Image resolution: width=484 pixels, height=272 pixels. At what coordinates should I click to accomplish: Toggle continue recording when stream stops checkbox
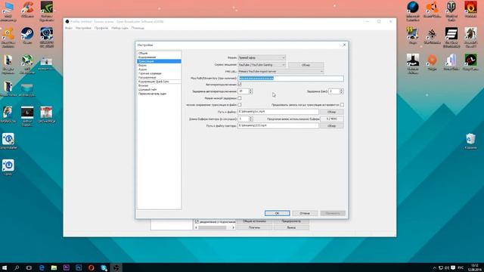pyautogui.click(x=342, y=105)
